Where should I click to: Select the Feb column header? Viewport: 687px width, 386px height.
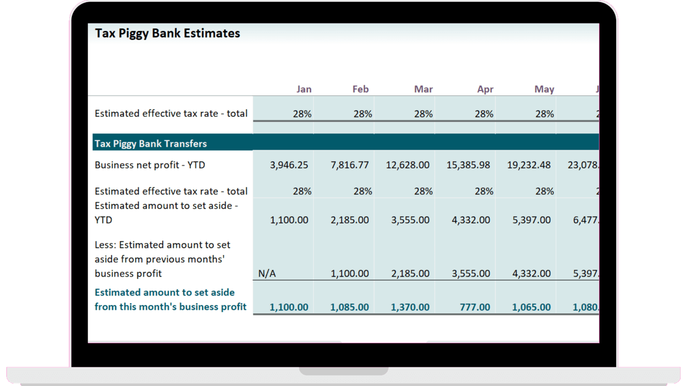[x=361, y=89]
